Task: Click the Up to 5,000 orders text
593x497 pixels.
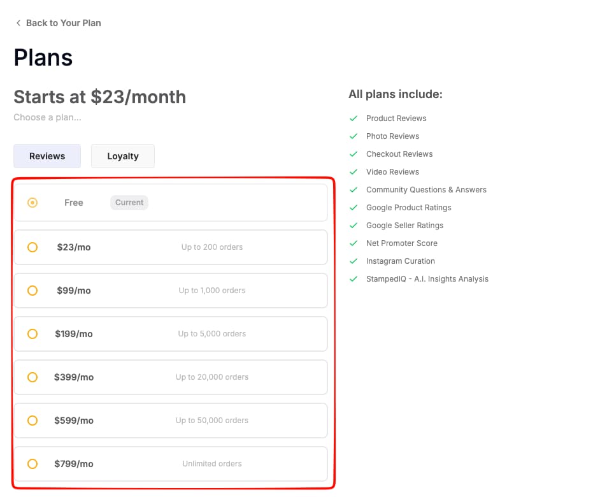Action: coord(212,334)
